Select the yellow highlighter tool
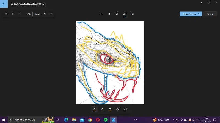The height and width of the screenshot is (123, 220). coord(110,109)
